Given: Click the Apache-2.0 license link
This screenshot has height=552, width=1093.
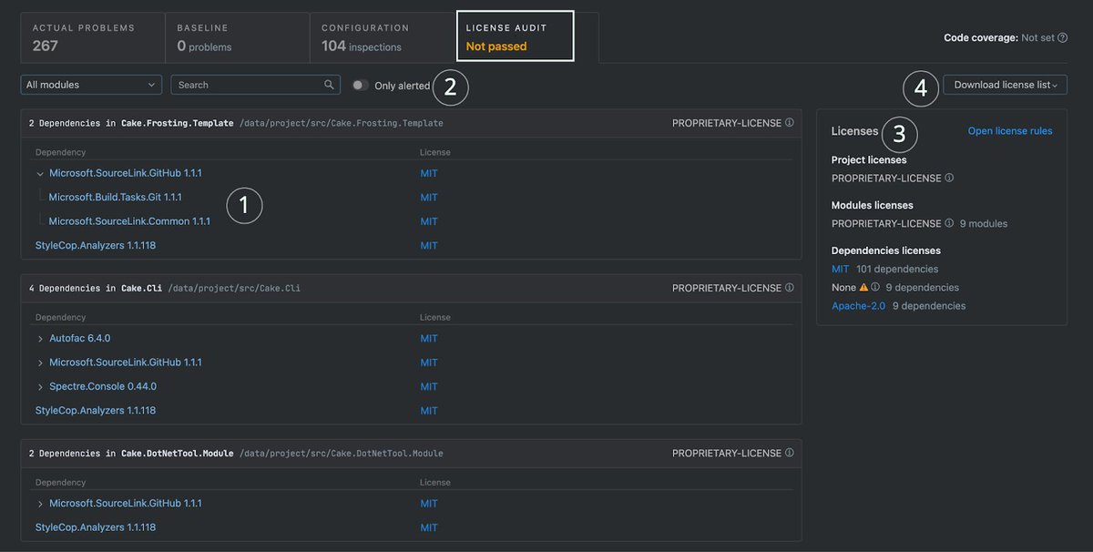Looking at the screenshot, I should pyautogui.click(x=859, y=306).
